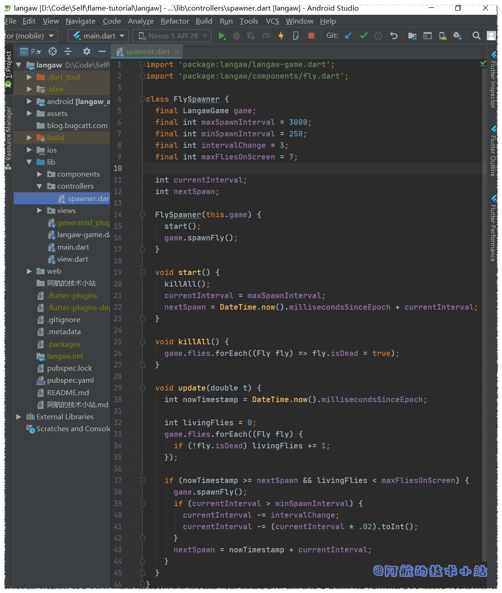Open pubspec.yaml in the project tree
Viewport: 502px width, 593px height.
pos(70,380)
